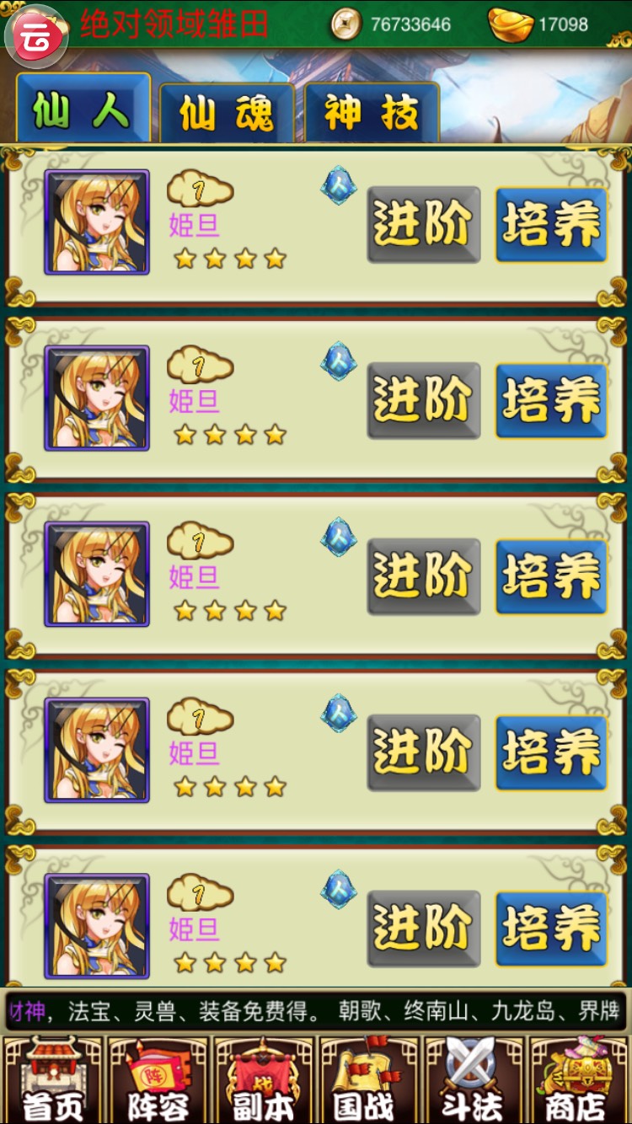Viewport: 632px width, 1124px height.
Task: Tap the red cloud 云 icon
Action: pyautogui.click(x=36, y=35)
